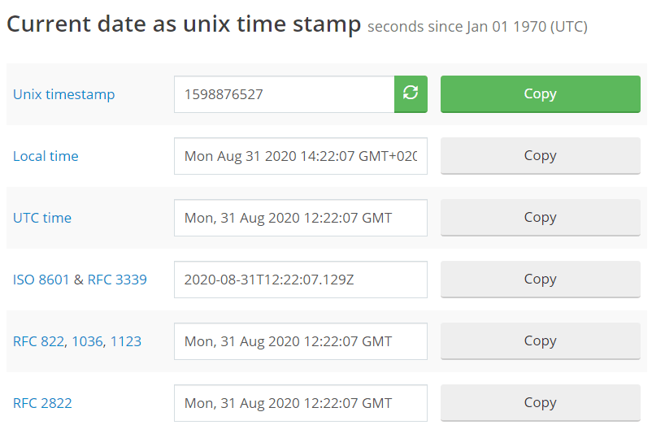
Task: Open the 1123 RFC link
Action: click(126, 341)
